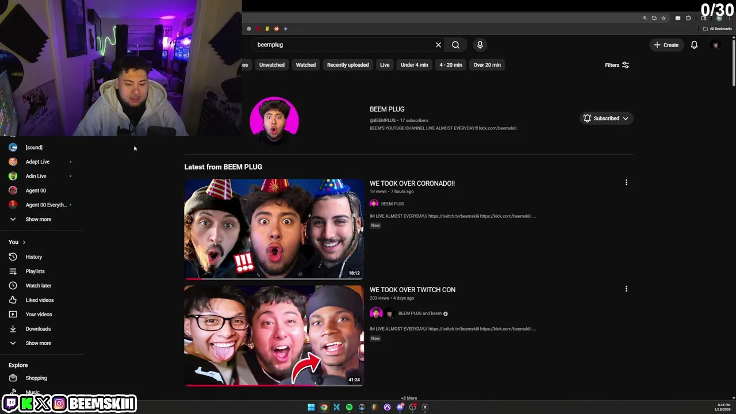Open the You section chevron

[24, 243]
